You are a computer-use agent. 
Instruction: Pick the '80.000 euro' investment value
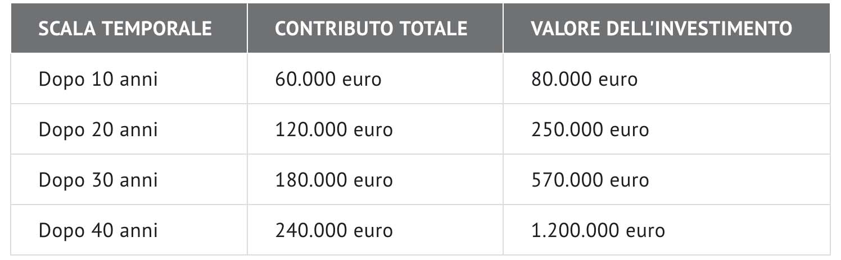coord(584,79)
